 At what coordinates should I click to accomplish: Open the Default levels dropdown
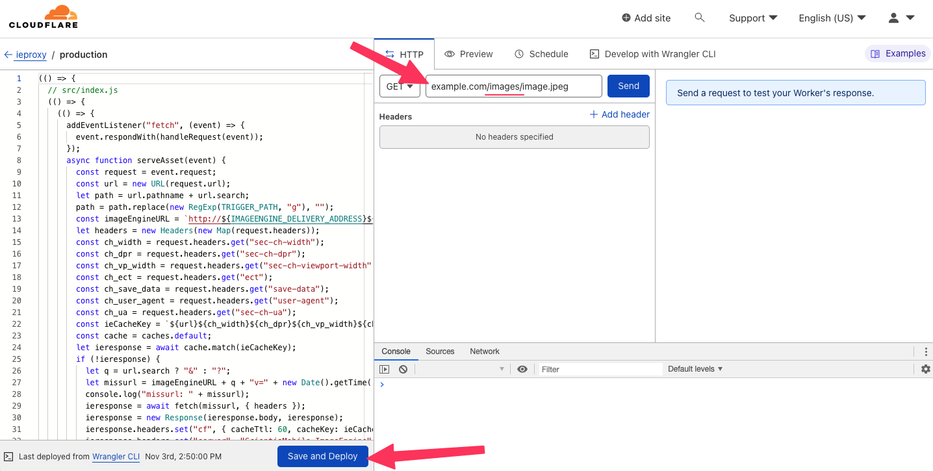pos(695,369)
